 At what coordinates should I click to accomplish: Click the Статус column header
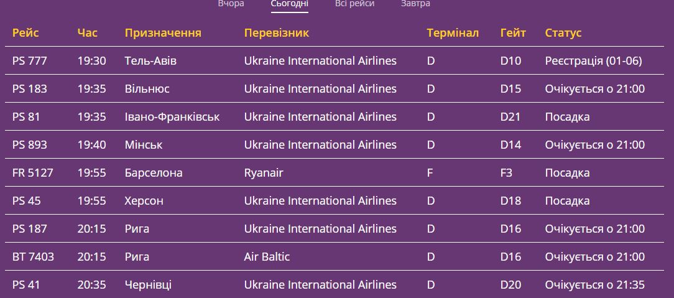click(563, 33)
